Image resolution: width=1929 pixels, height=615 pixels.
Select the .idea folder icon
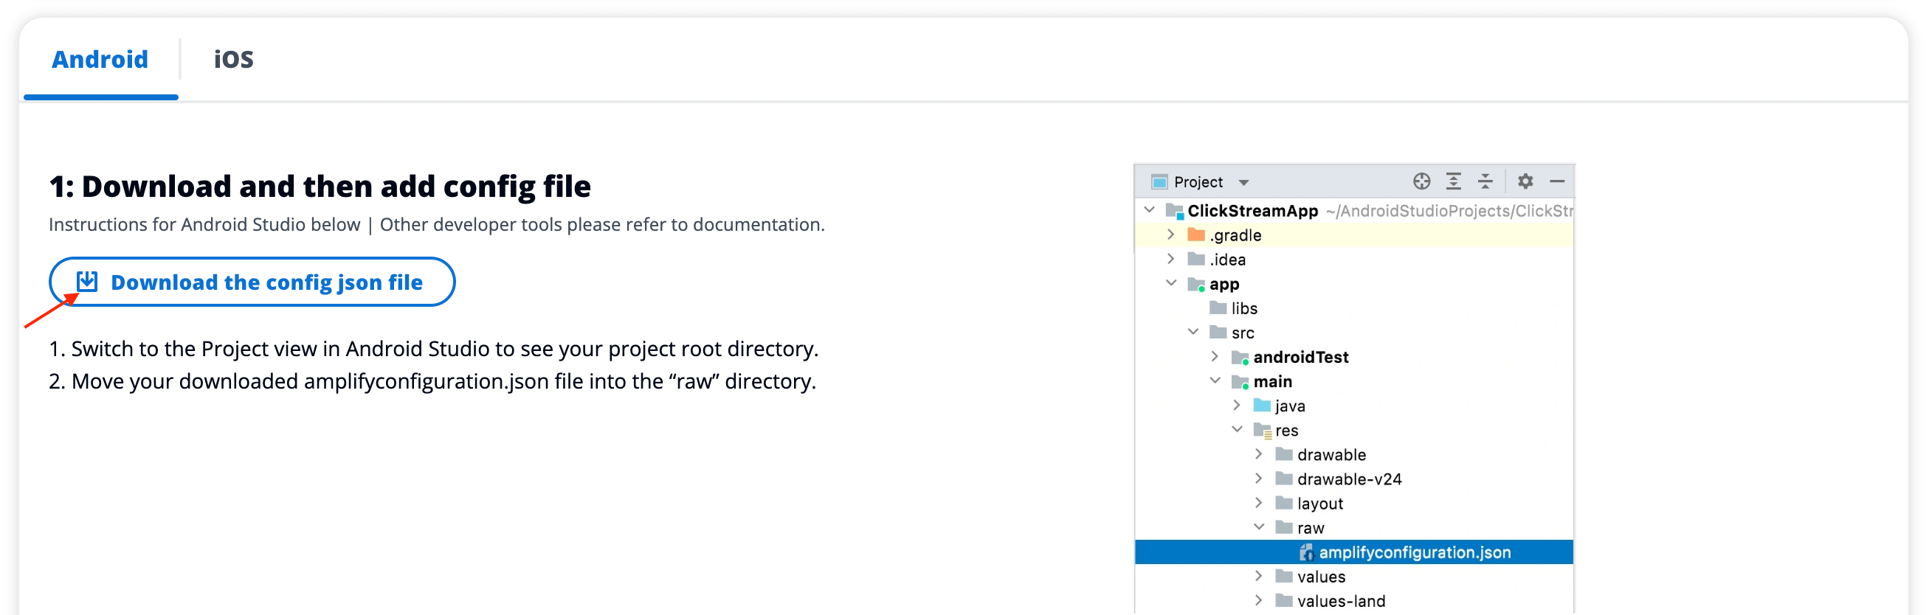tap(1196, 259)
